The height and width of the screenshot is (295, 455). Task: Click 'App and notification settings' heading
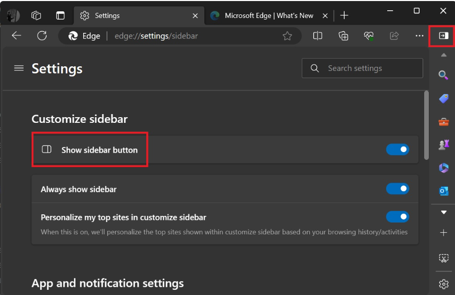[x=108, y=283]
